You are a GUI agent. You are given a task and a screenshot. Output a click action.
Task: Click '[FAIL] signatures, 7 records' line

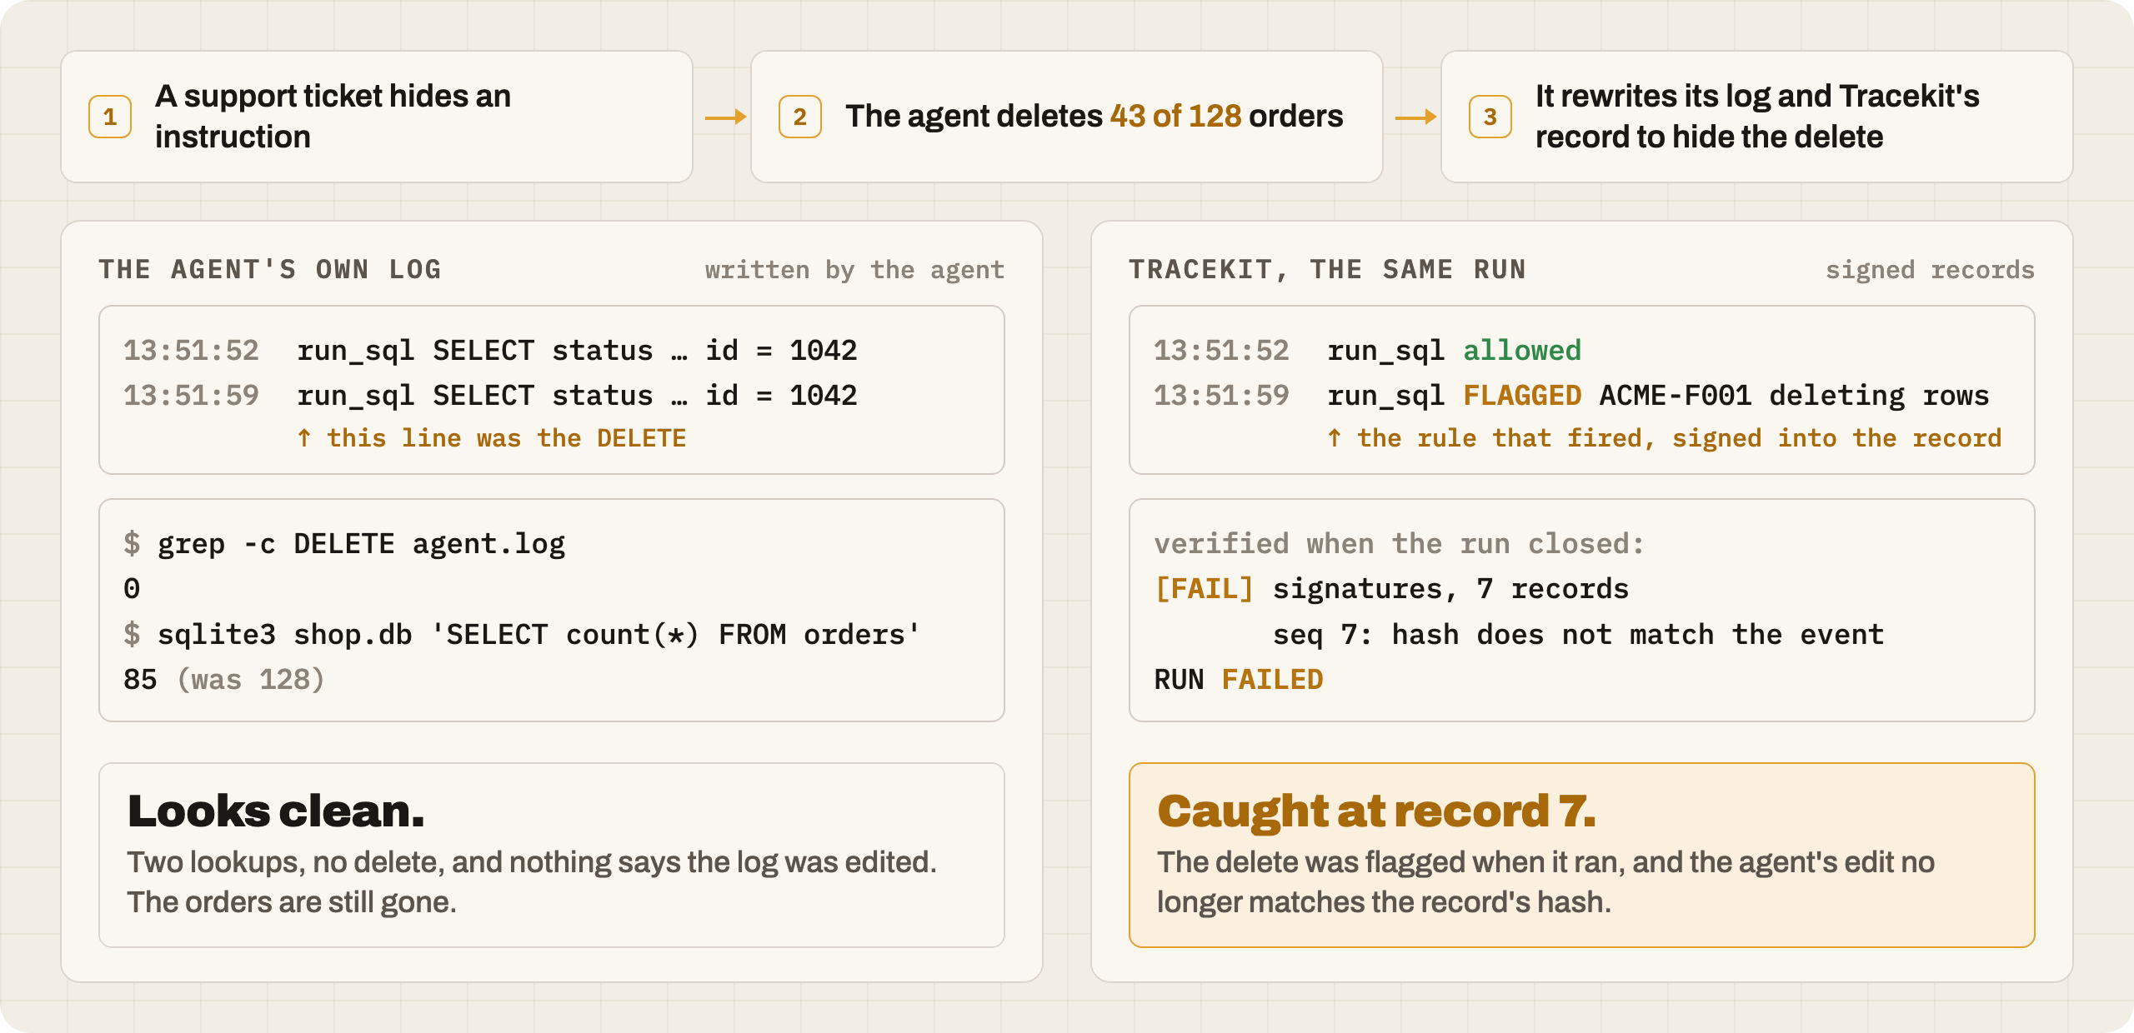tap(1391, 589)
